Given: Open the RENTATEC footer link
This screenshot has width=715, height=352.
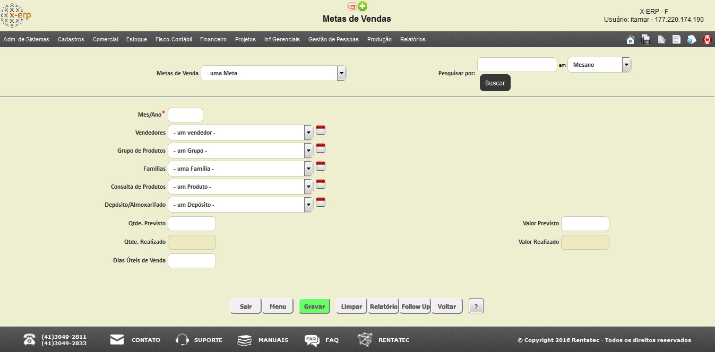Looking at the screenshot, I should [394, 340].
